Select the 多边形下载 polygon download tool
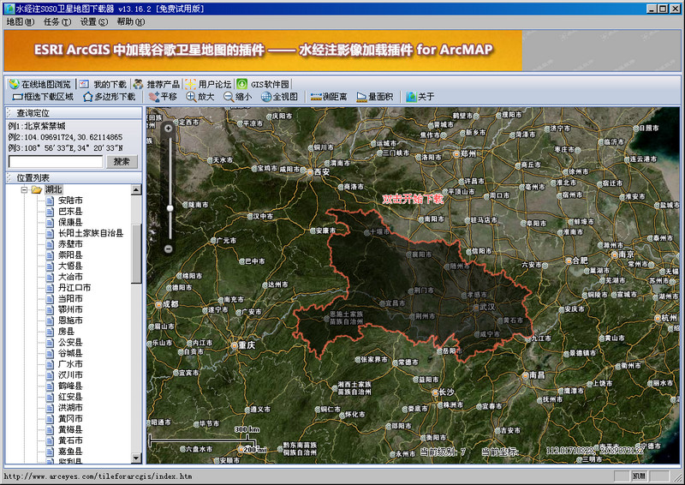 tap(110, 97)
